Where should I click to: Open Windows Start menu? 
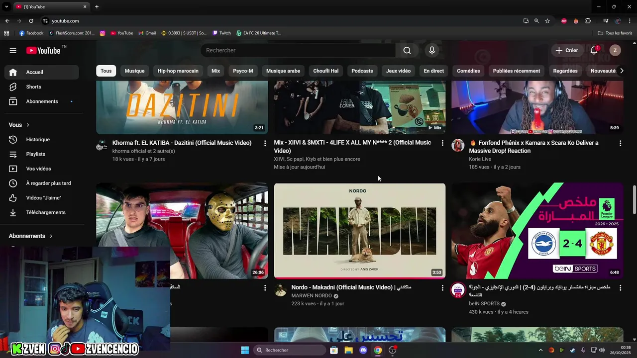(245, 350)
